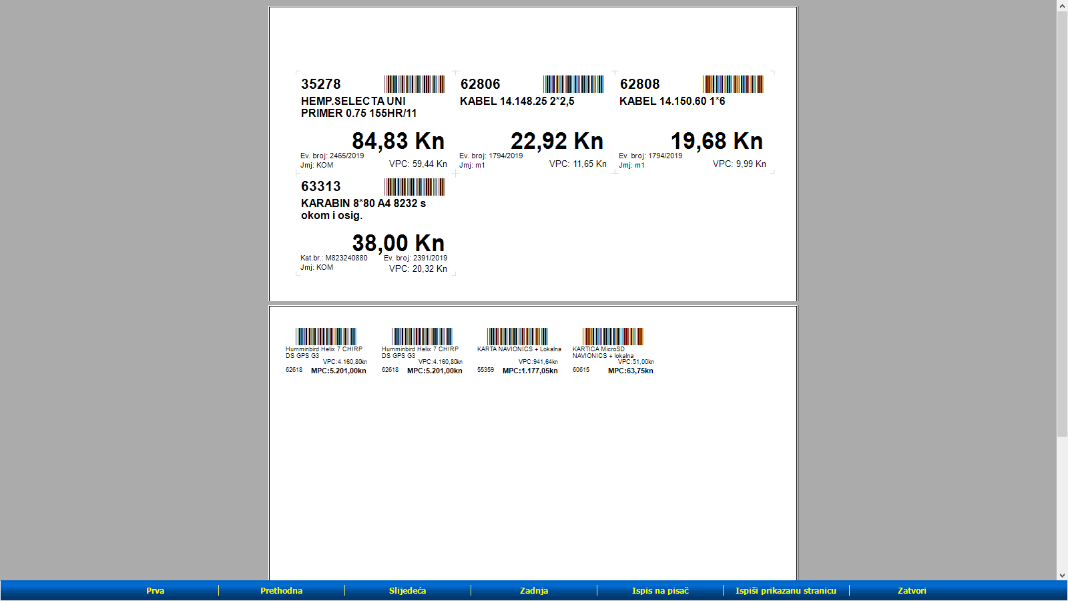
Task: Print using Ispis na pisač
Action: (x=660, y=590)
